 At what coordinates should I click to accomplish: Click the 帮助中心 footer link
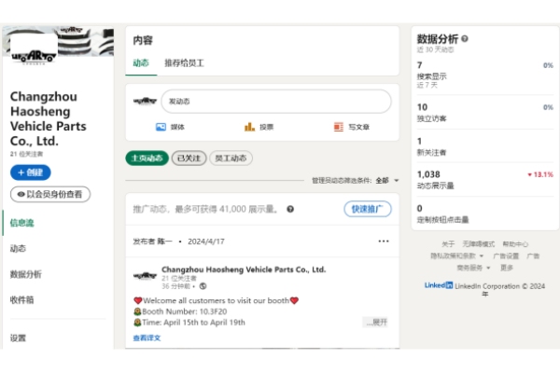coord(515,244)
